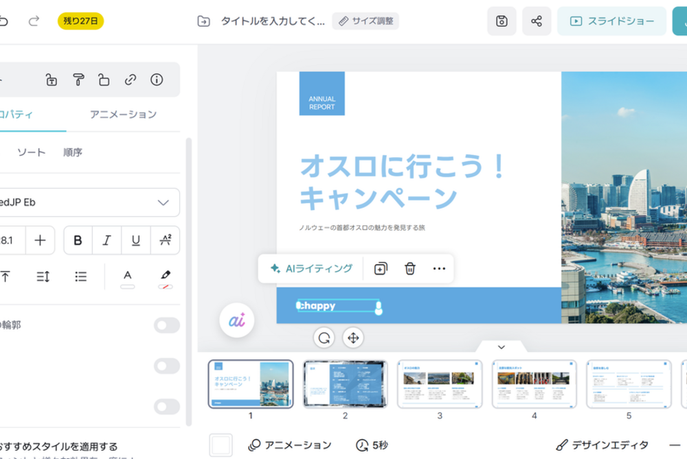Viewport: 687px width, 459px height.
Task: Open the line spacing icon
Action: point(43,276)
